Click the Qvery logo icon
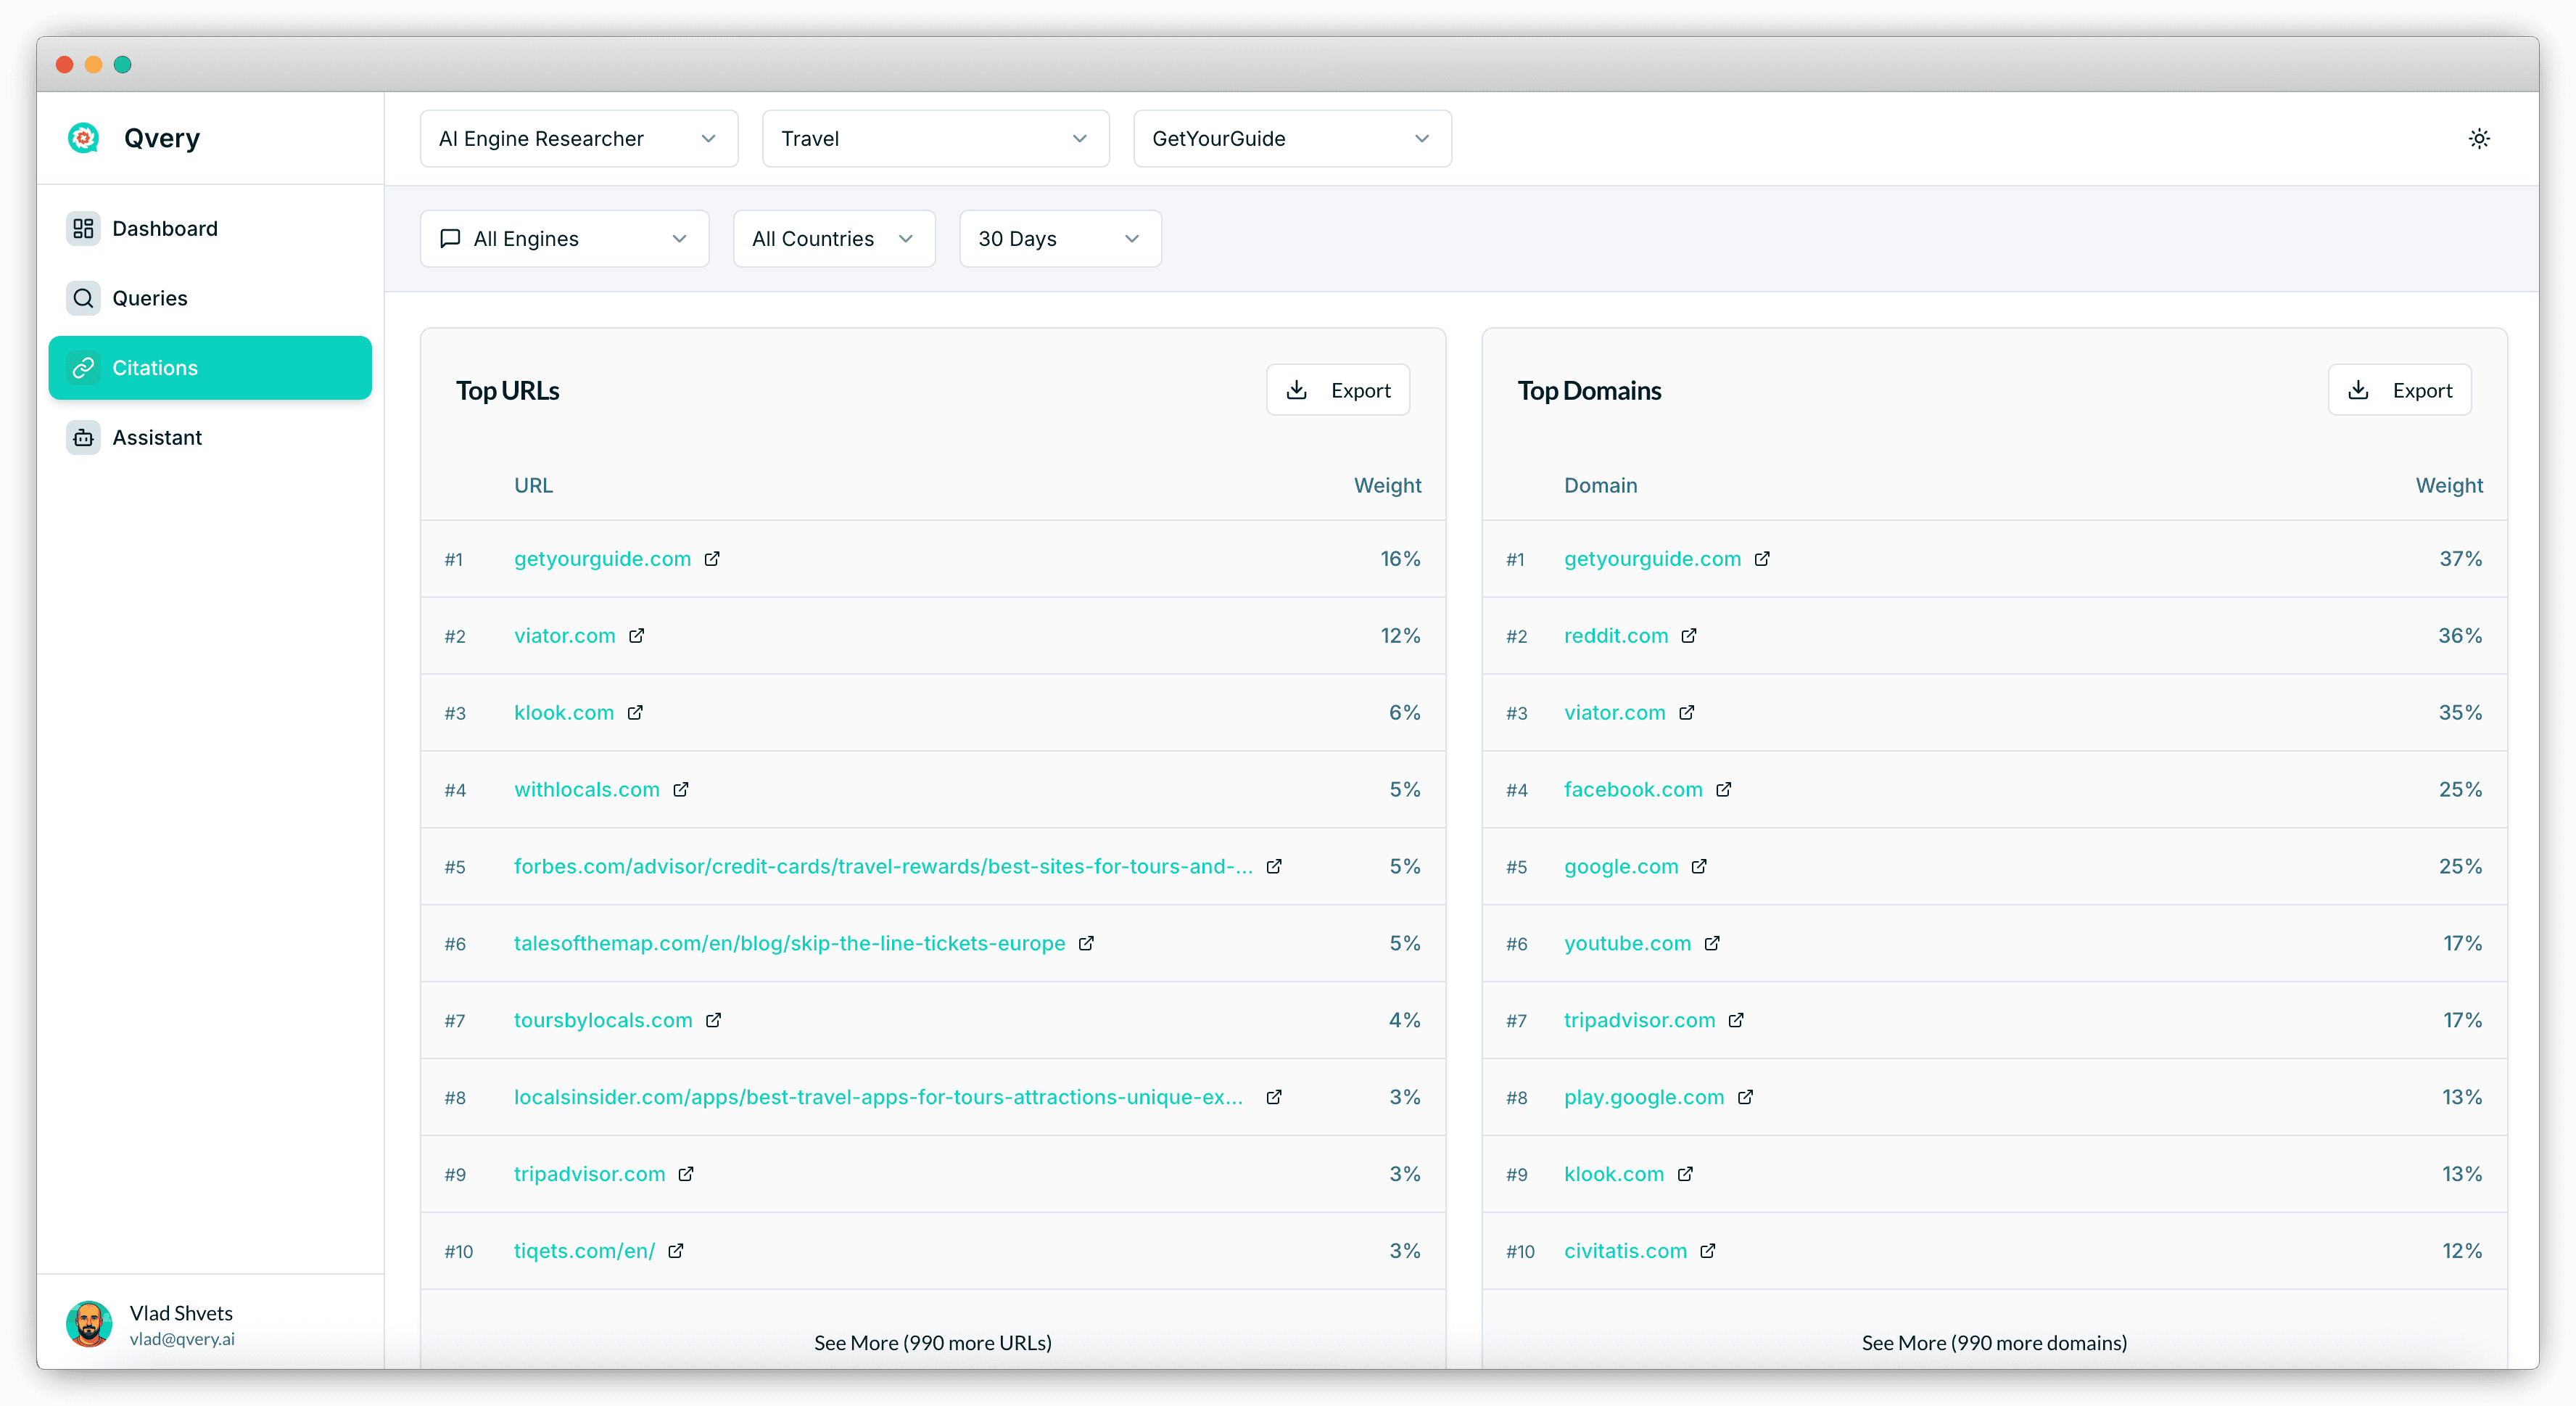The image size is (2576, 1406). [84, 138]
